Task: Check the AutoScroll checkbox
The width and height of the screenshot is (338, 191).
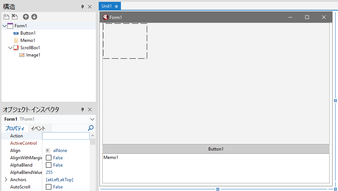Action: click(48, 187)
